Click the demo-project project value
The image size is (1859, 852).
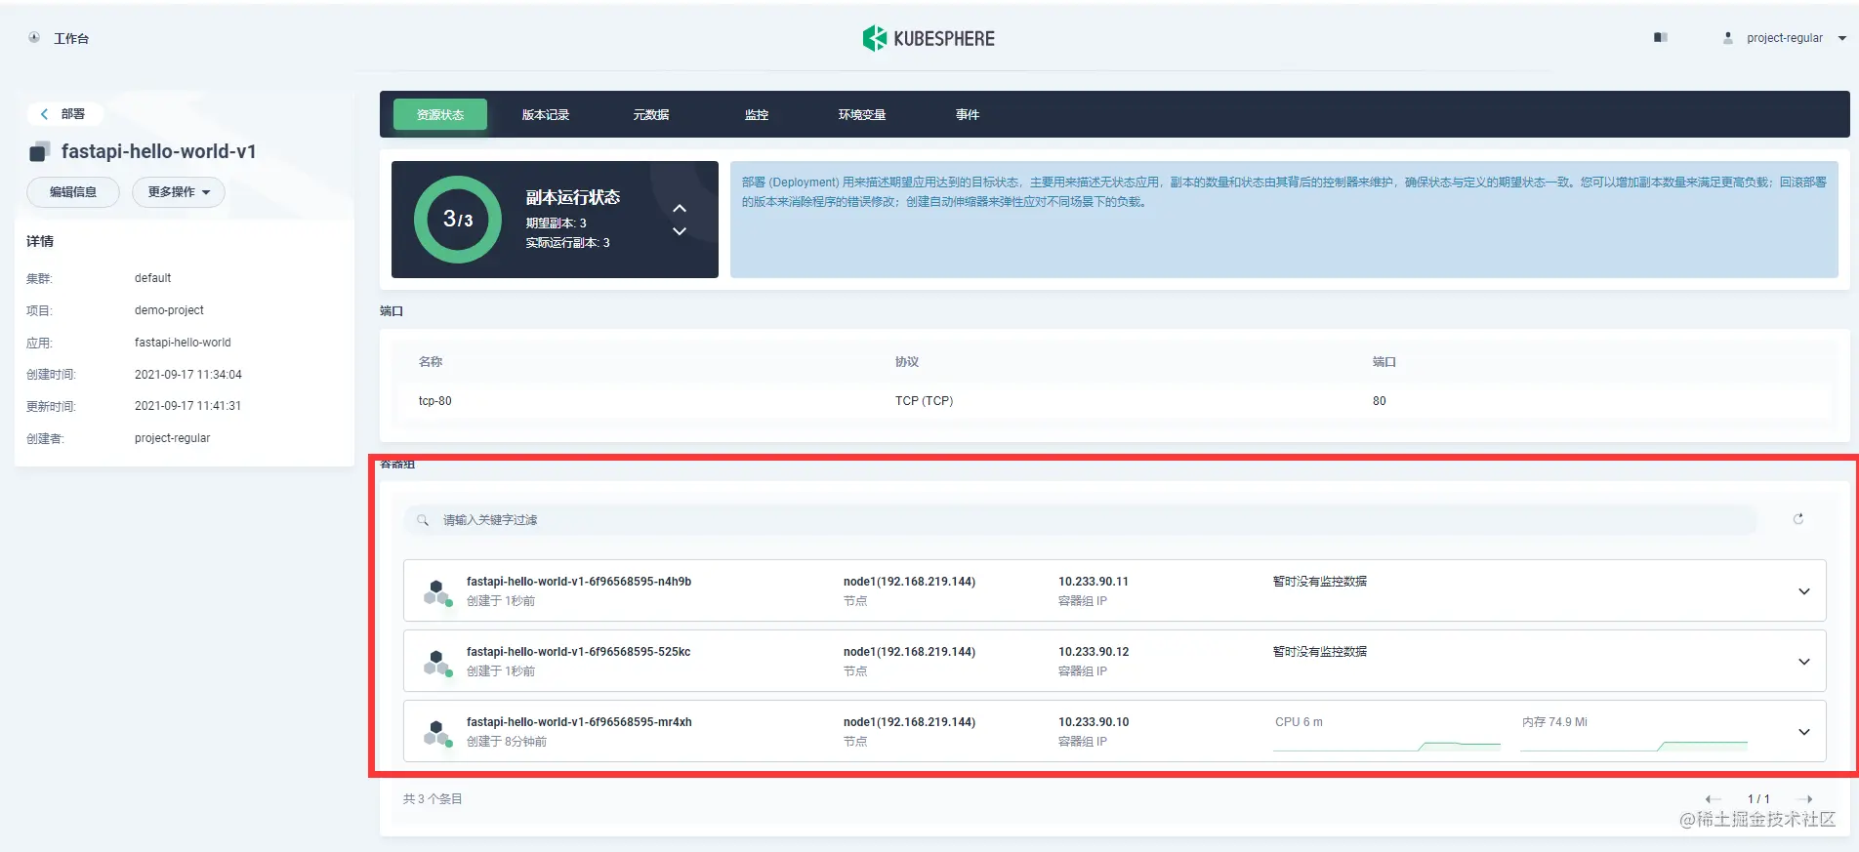[169, 310]
